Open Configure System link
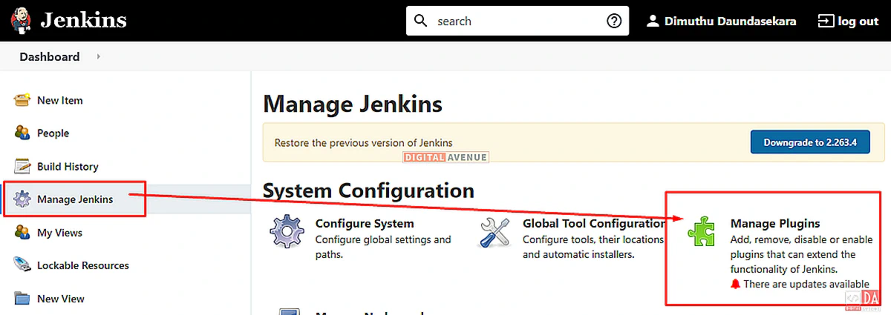891x315 pixels. tap(365, 223)
